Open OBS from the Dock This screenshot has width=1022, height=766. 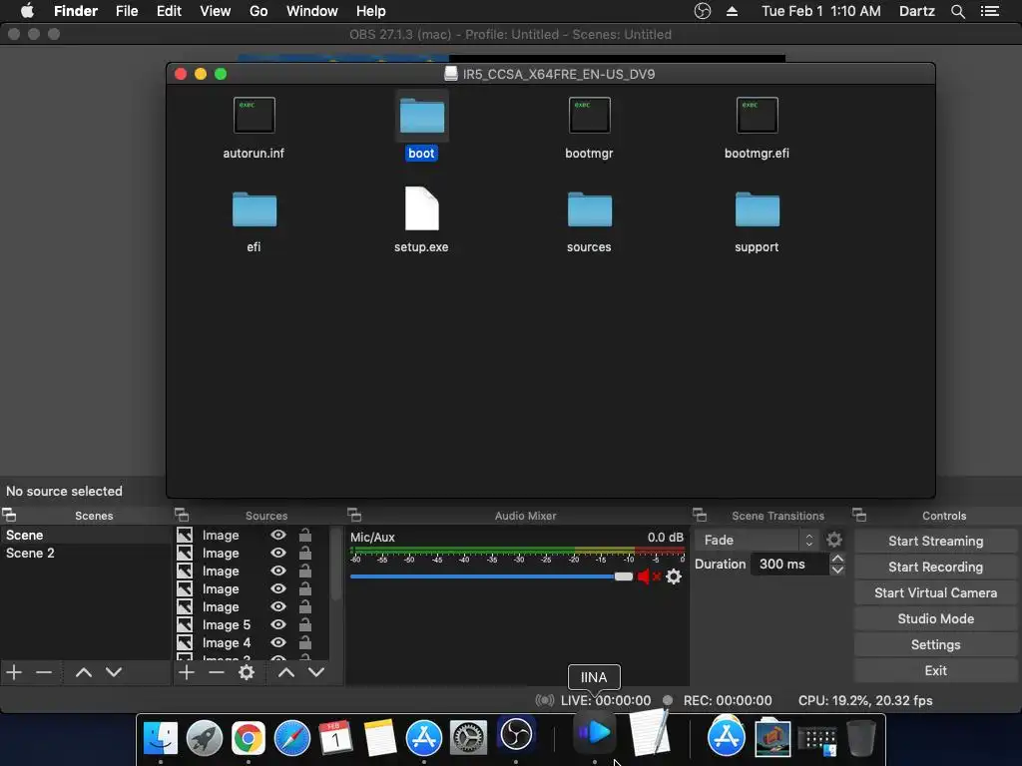coord(516,736)
